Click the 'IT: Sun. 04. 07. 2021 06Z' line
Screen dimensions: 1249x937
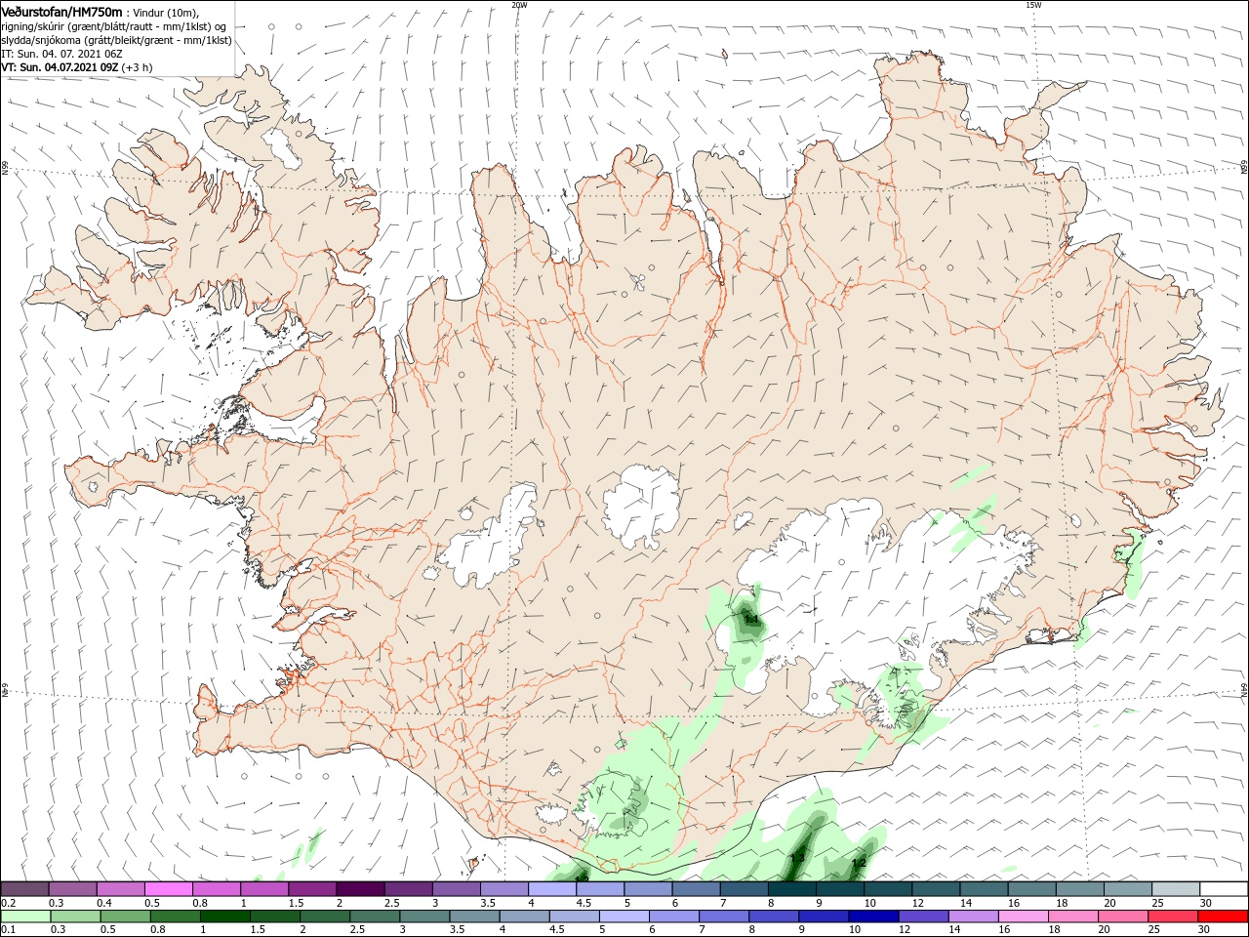pos(61,54)
